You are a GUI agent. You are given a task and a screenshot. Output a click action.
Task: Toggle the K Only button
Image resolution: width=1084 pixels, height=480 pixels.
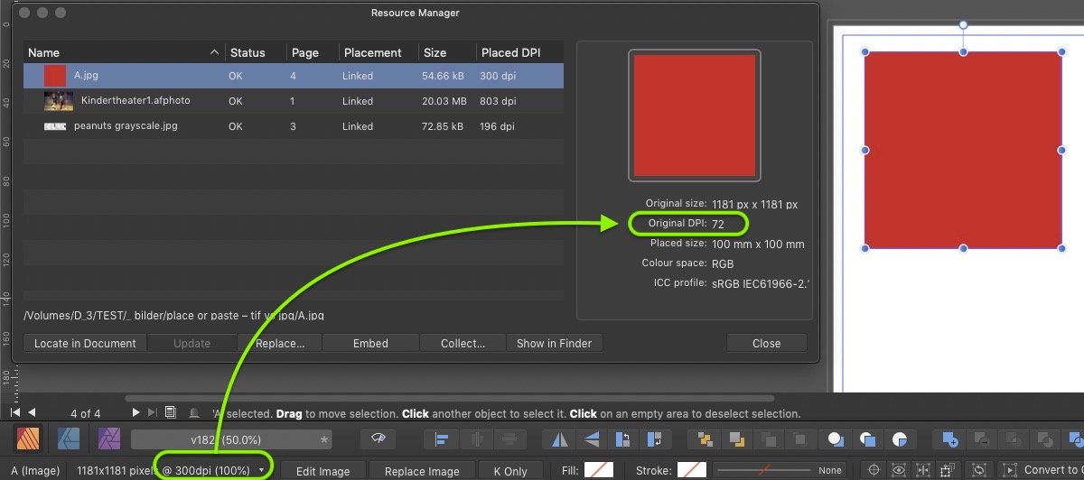point(509,471)
